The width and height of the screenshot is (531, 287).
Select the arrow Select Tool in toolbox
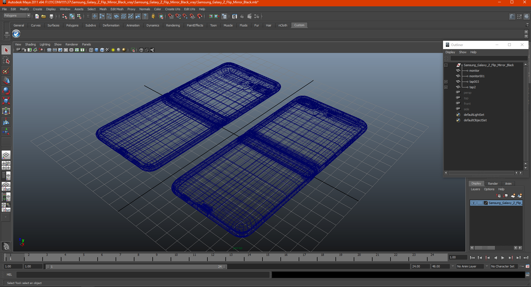pos(6,50)
